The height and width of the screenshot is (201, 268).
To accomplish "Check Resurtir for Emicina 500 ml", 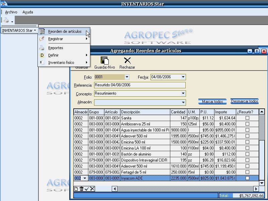I will [247, 142].
